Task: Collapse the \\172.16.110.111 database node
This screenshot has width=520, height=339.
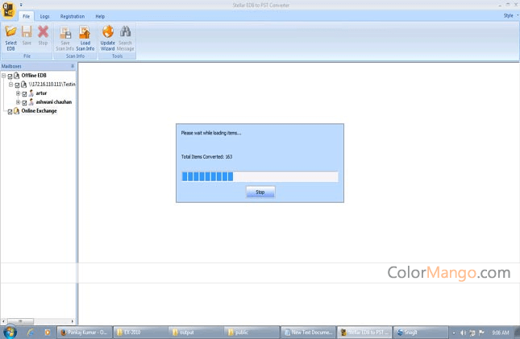Action: pyautogui.click(x=11, y=85)
